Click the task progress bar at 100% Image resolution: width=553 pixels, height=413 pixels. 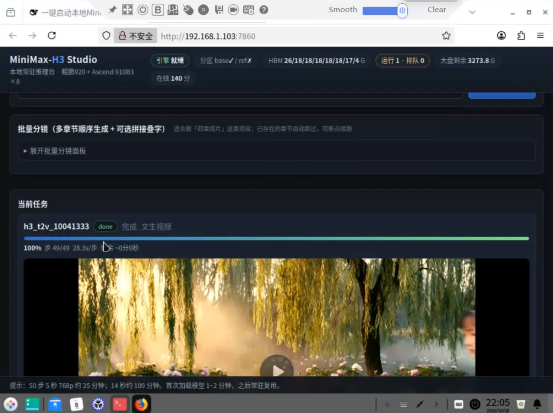(276, 239)
